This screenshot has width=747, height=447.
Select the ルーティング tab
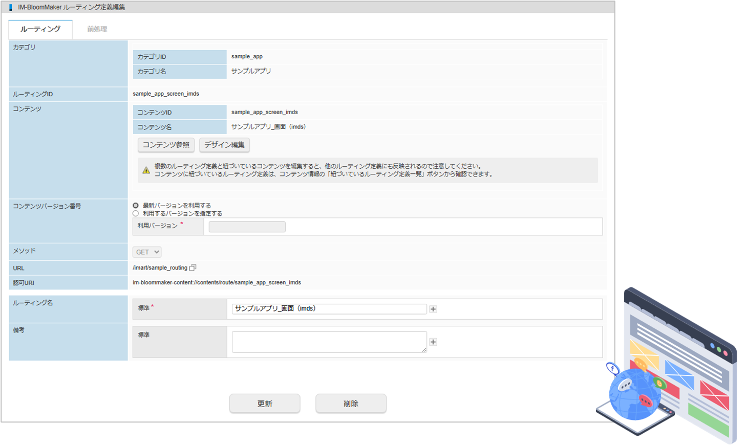pos(40,29)
